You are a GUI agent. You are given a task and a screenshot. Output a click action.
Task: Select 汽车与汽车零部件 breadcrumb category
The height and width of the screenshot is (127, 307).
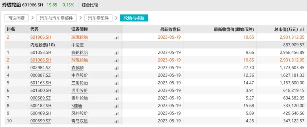point(56,18)
